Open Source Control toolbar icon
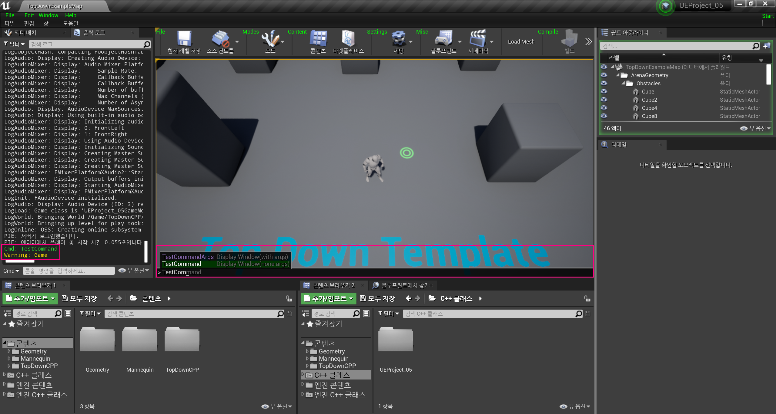 coord(220,39)
